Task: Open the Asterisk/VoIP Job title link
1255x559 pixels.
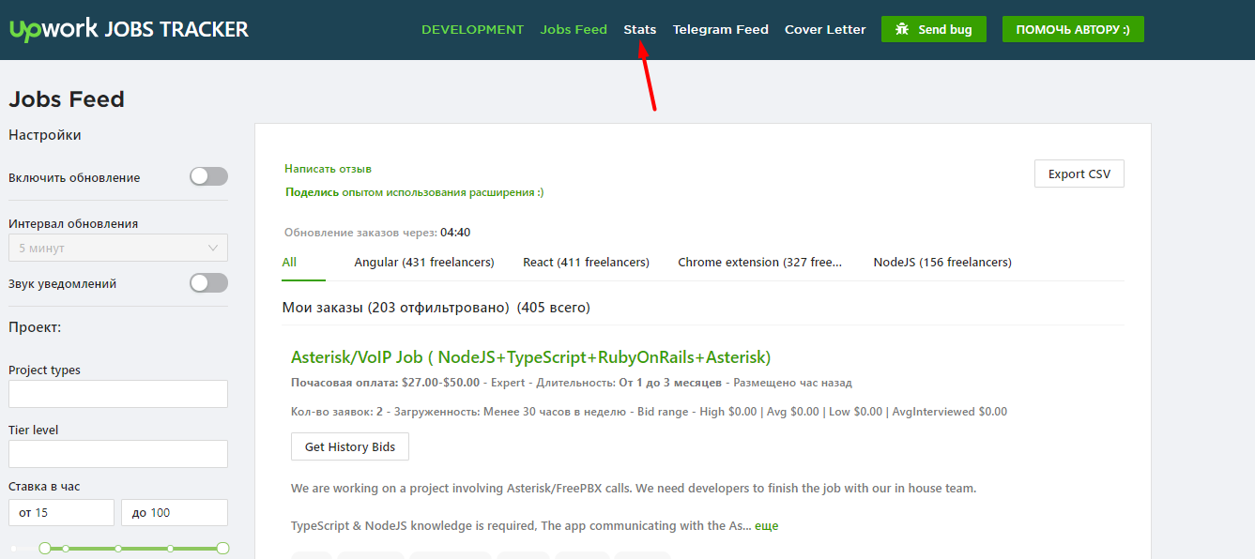Action: 530,357
